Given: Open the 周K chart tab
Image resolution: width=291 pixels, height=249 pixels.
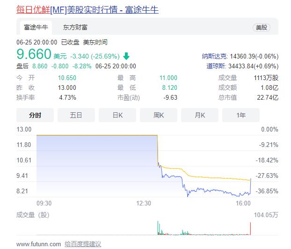Looking at the screenshot, I should 159,115.
